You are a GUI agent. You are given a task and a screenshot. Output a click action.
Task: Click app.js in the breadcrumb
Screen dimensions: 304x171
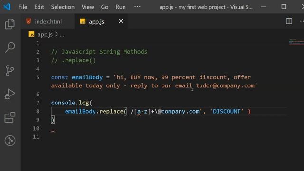(45, 35)
